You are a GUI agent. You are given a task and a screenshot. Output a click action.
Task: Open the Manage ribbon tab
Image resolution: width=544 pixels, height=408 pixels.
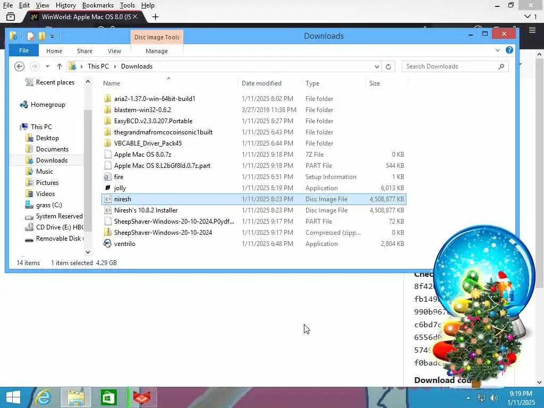pyautogui.click(x=157, y=51)
